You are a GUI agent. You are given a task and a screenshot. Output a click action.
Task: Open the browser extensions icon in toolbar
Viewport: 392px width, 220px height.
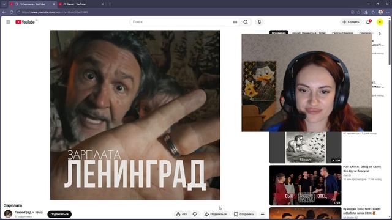click(373, 12)
